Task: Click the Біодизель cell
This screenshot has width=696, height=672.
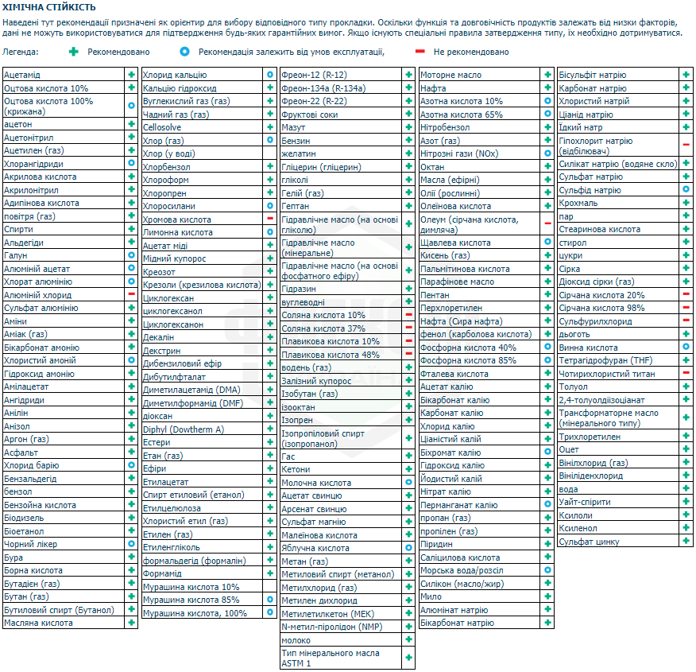Action: tap(64, 518)
